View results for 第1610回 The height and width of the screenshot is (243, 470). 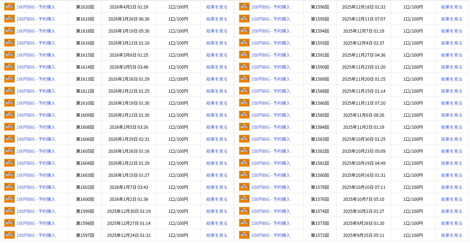(217, 103)
